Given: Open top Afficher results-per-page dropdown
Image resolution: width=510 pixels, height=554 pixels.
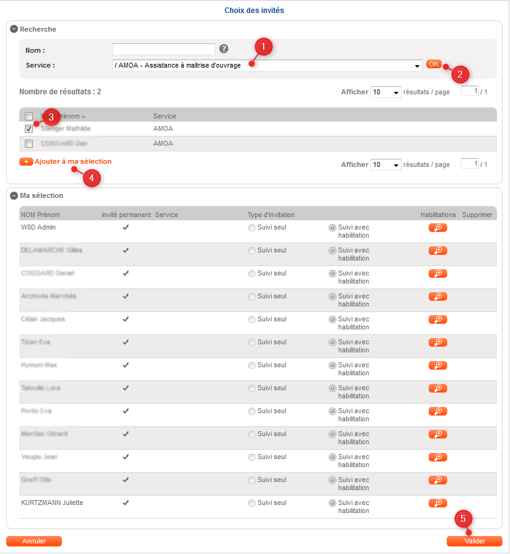Looking at the screenshot, I should [386, 92].
